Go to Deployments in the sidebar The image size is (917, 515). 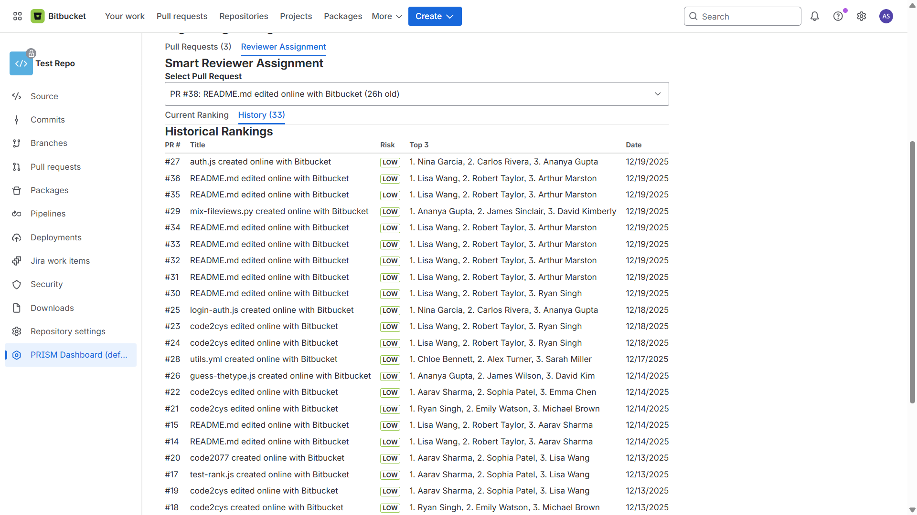(56, 237)
